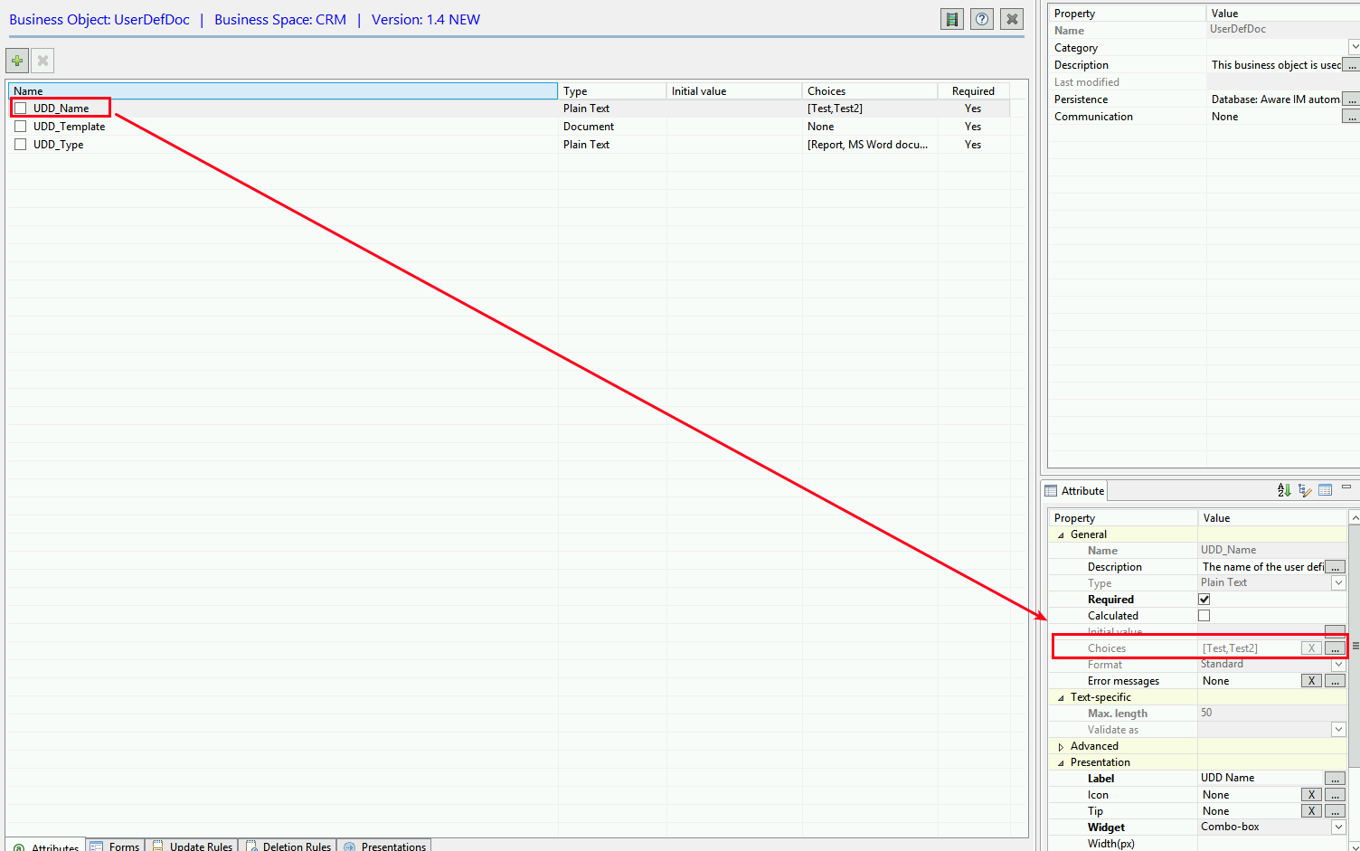Viewport: 1360px width, 851px height.
Task: Sort attribute properties alphabetically
Action: point(1283,490)
